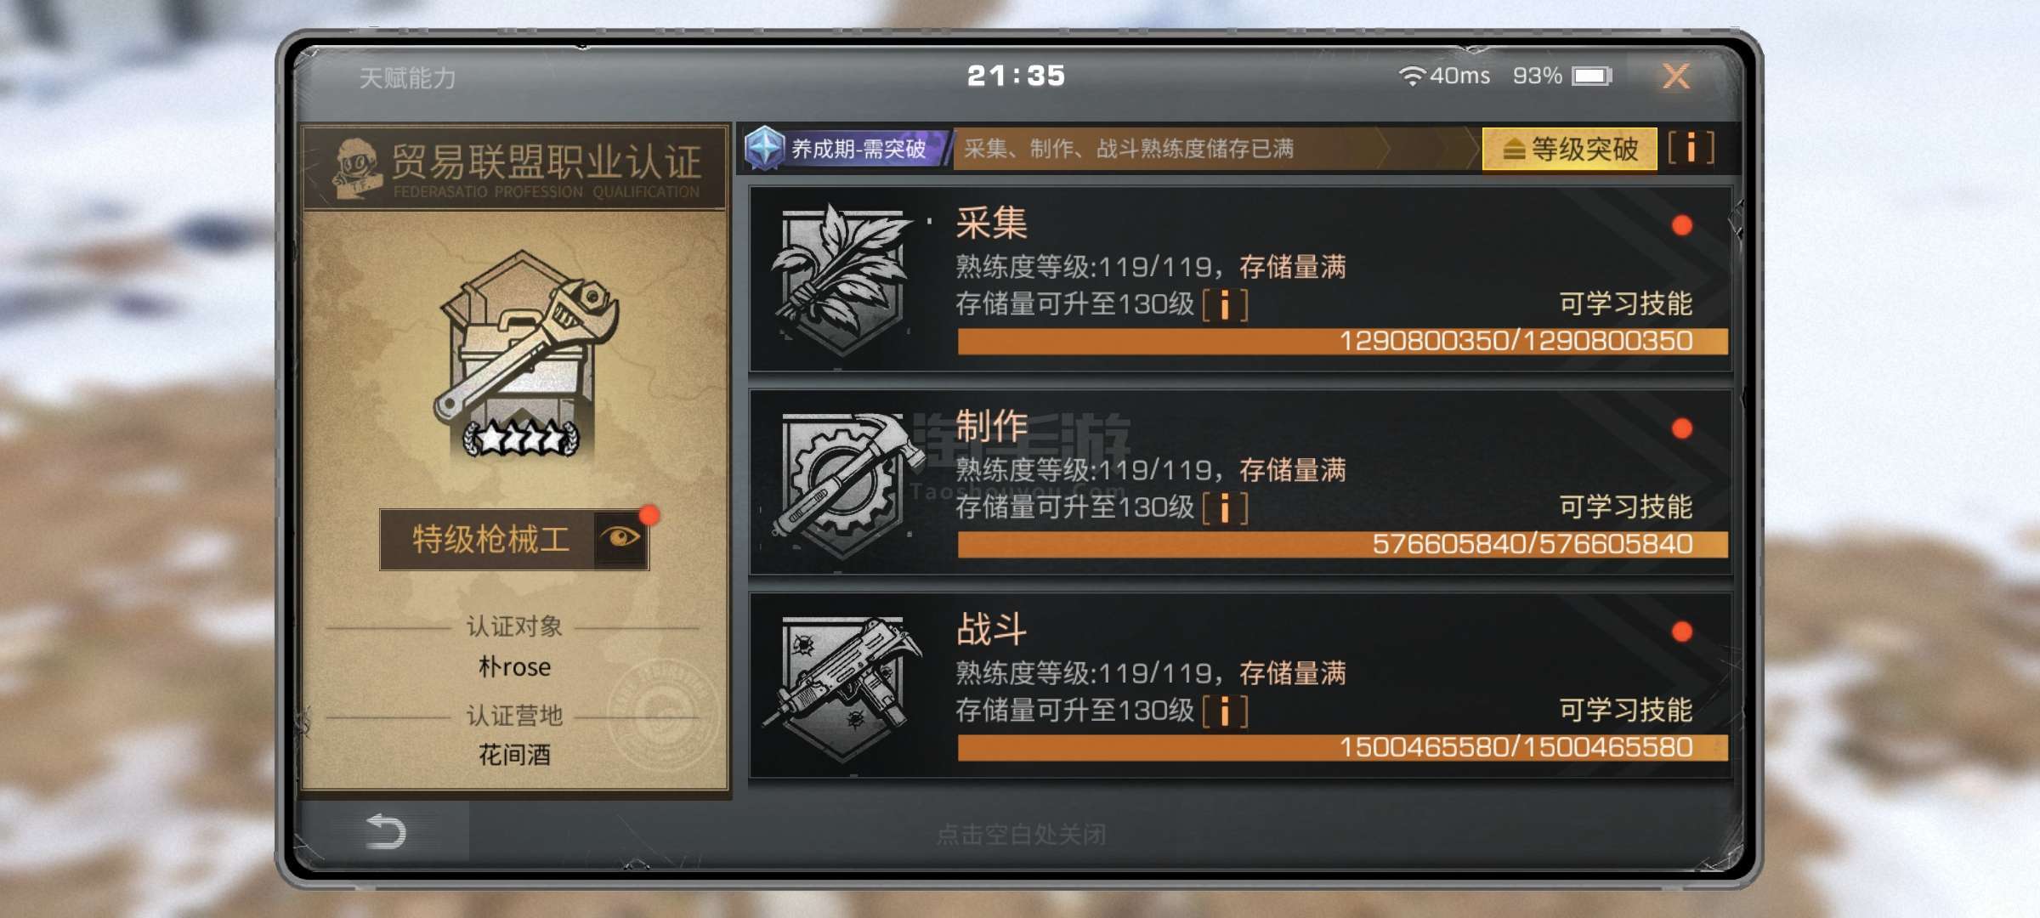Close the panel with orange X
This screenshot has height=918, width=2040.
pyautogui.click(x=1676, y=76)
